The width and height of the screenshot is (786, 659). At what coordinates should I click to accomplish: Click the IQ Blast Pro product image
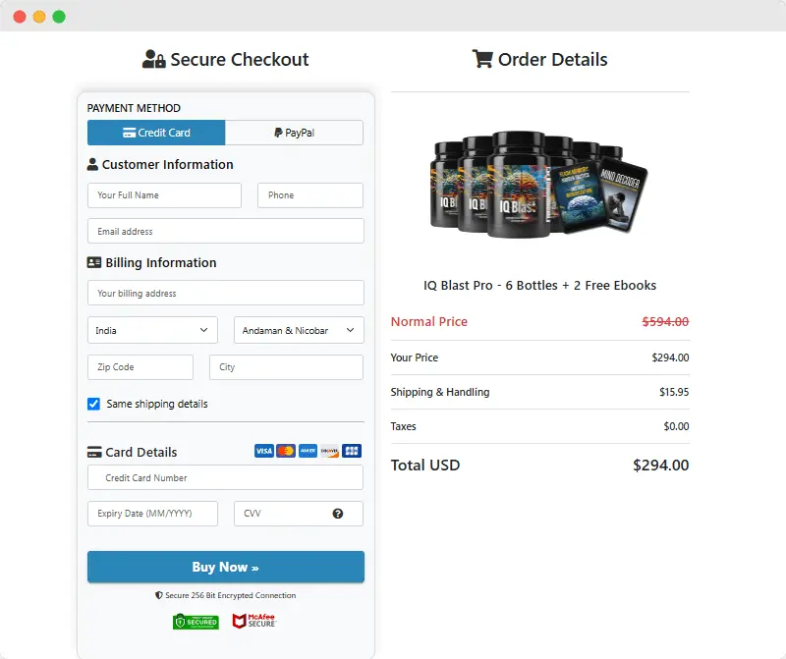[539, 185]
